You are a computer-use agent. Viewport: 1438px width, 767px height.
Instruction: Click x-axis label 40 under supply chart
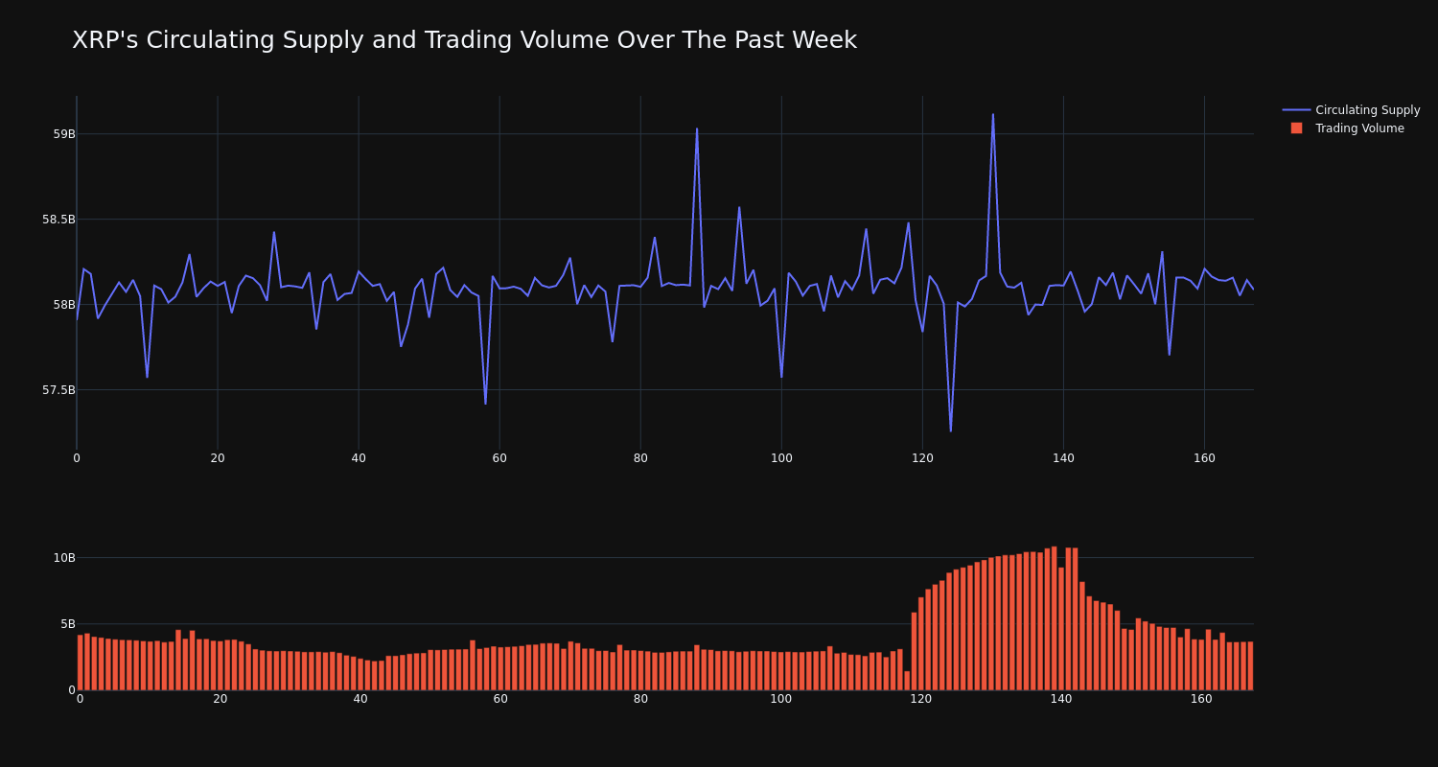pos(359,458)
